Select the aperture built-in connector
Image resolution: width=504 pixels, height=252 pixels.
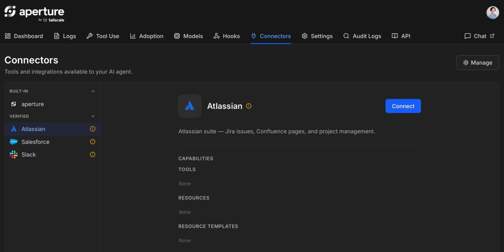pyautogui.click(x=52, y=104)
